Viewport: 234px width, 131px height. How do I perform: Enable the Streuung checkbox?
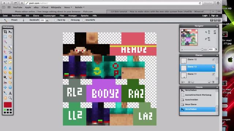pyautogui.click(x=69, y=20)
